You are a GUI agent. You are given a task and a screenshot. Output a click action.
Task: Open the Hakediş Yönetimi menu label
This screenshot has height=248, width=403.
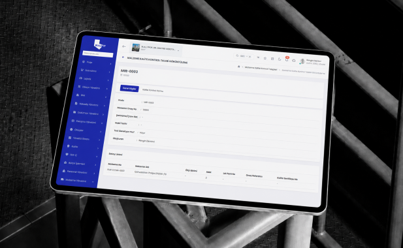[x=88, y=104]
